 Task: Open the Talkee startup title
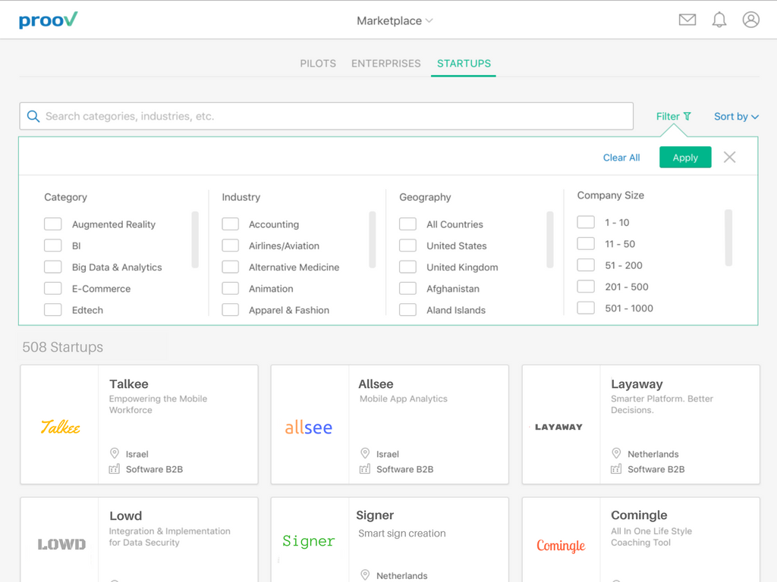(129, 384)
